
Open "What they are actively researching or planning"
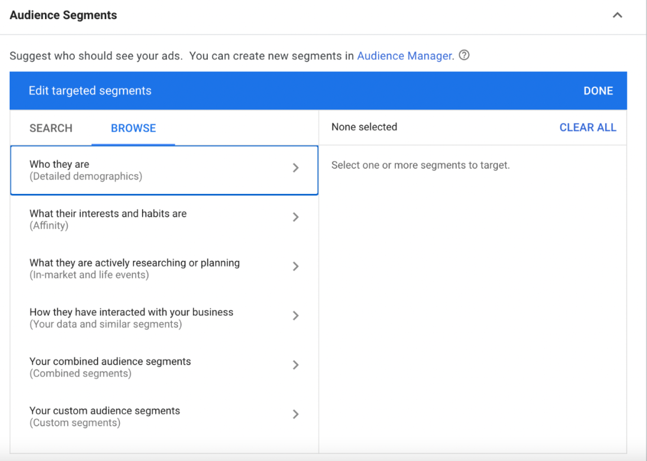pyautogui.click(x=134, y=263)
